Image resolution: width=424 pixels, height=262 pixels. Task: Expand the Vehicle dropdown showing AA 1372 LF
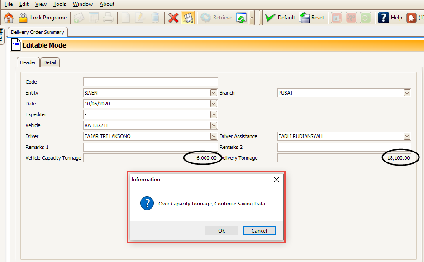pos(214,125)
